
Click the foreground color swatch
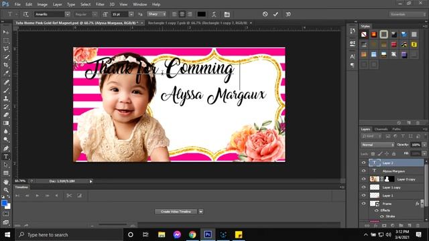(4, 203)
